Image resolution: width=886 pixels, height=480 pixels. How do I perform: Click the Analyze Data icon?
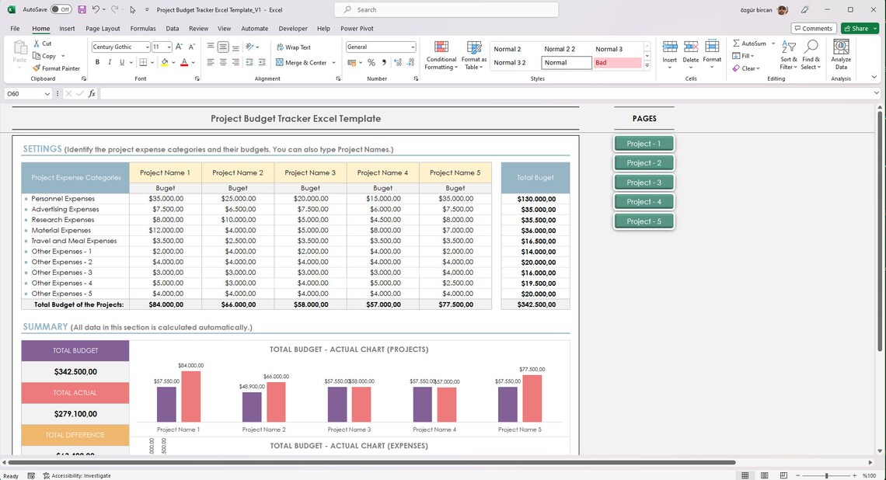841,47
